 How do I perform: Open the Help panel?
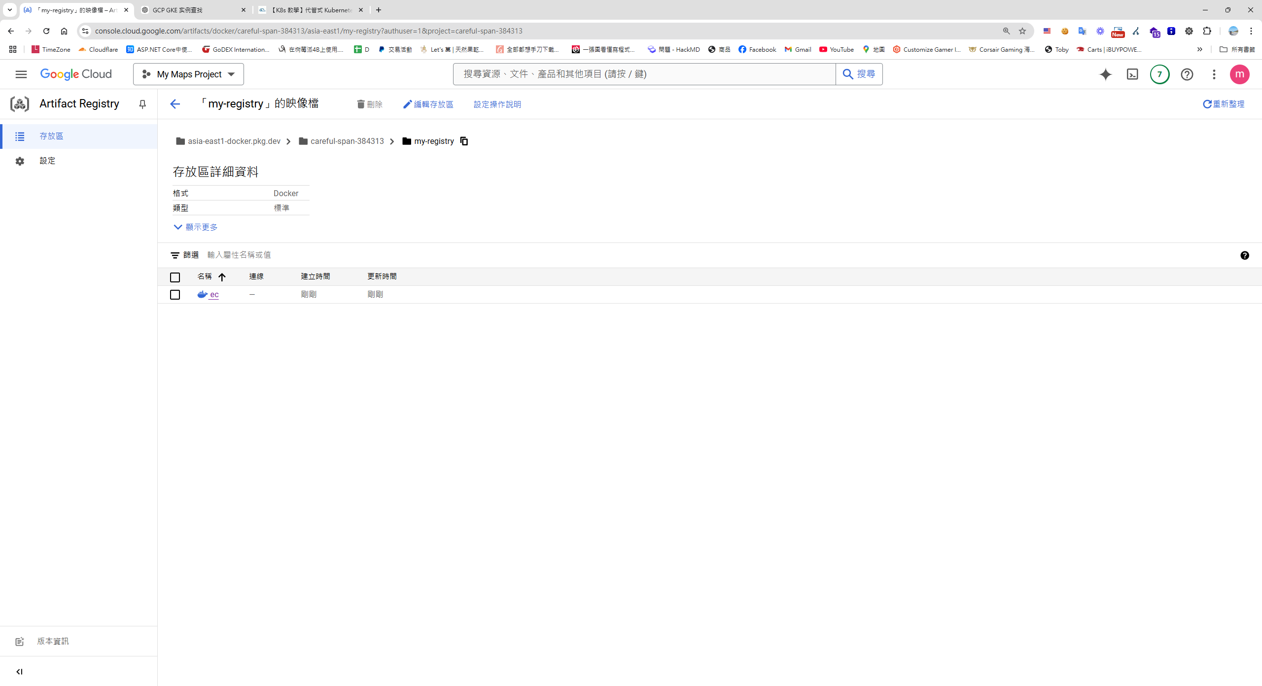(x=1187, y=74)
